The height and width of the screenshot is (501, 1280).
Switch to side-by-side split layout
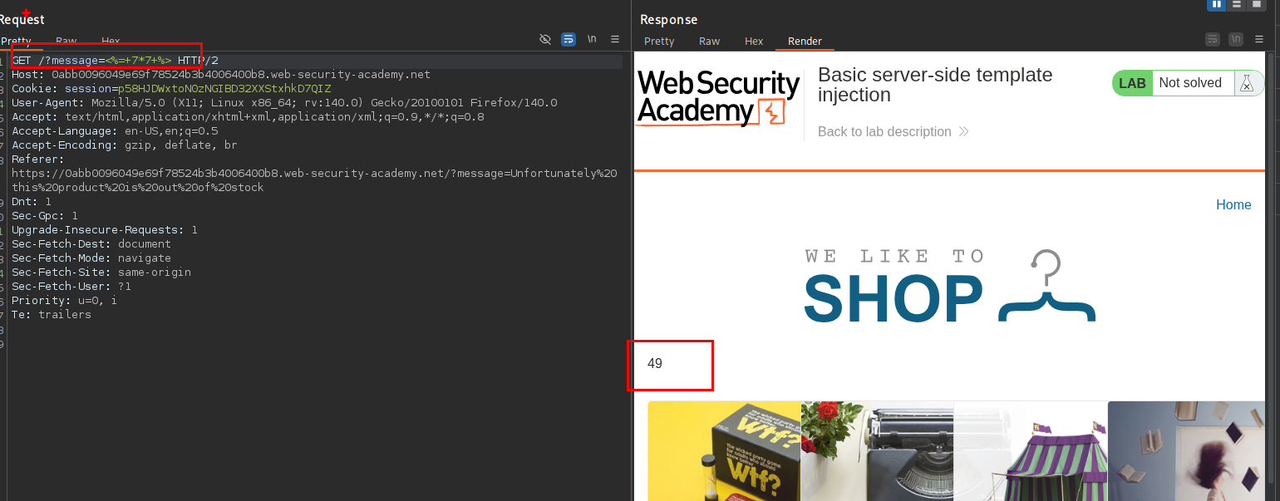[x=1217, y=4]
